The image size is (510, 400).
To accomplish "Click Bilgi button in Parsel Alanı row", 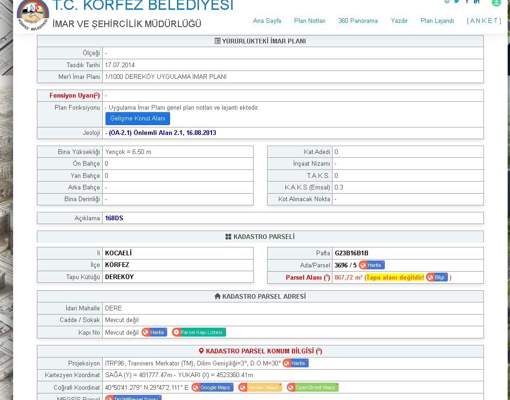I will pyautogui.click(x=437, y=277).
